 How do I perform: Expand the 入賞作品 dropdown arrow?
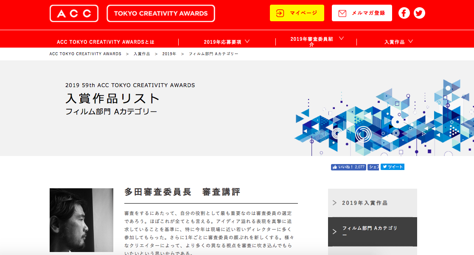(410, 41)
